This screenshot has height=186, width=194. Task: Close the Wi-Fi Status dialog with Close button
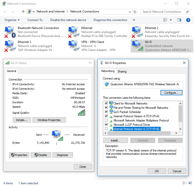83,166
